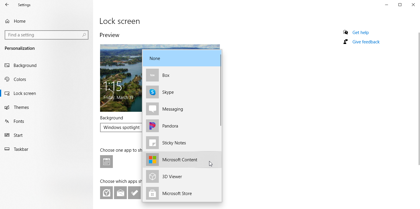This screenshot has height=209, width=420.
Task: Click the app list scrollbar
Action: [x=221, y=90]
